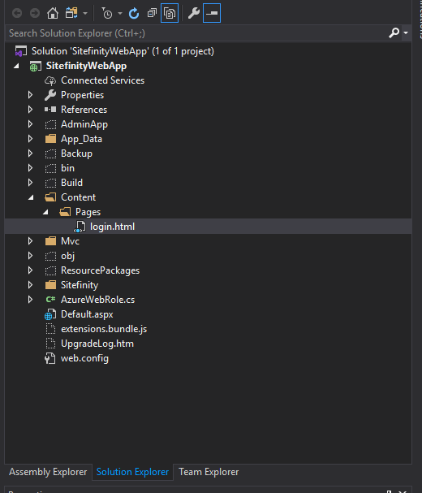Collapse the Pages folder
The height and width of the screenshot is (493, 422).
pos(45,212)
